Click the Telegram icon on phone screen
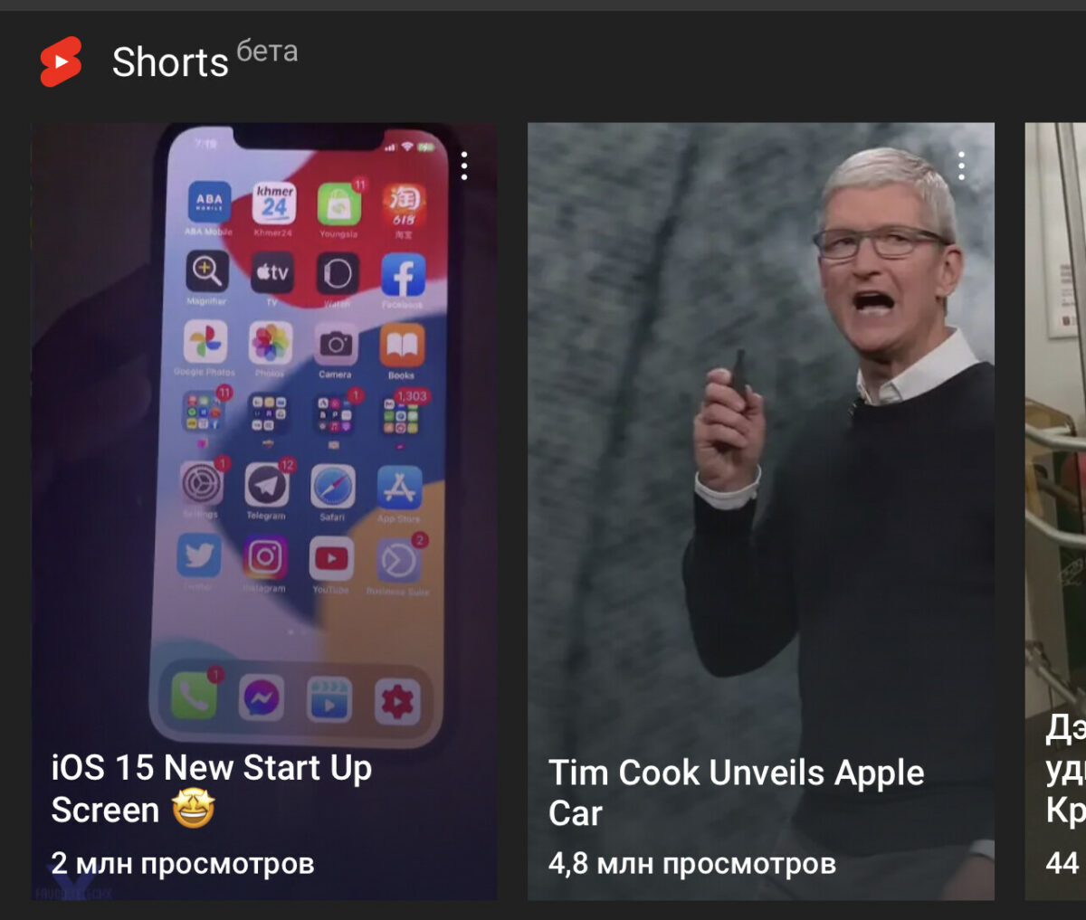The height and width of the screenshot is (920, 1086). click(266, 486)
